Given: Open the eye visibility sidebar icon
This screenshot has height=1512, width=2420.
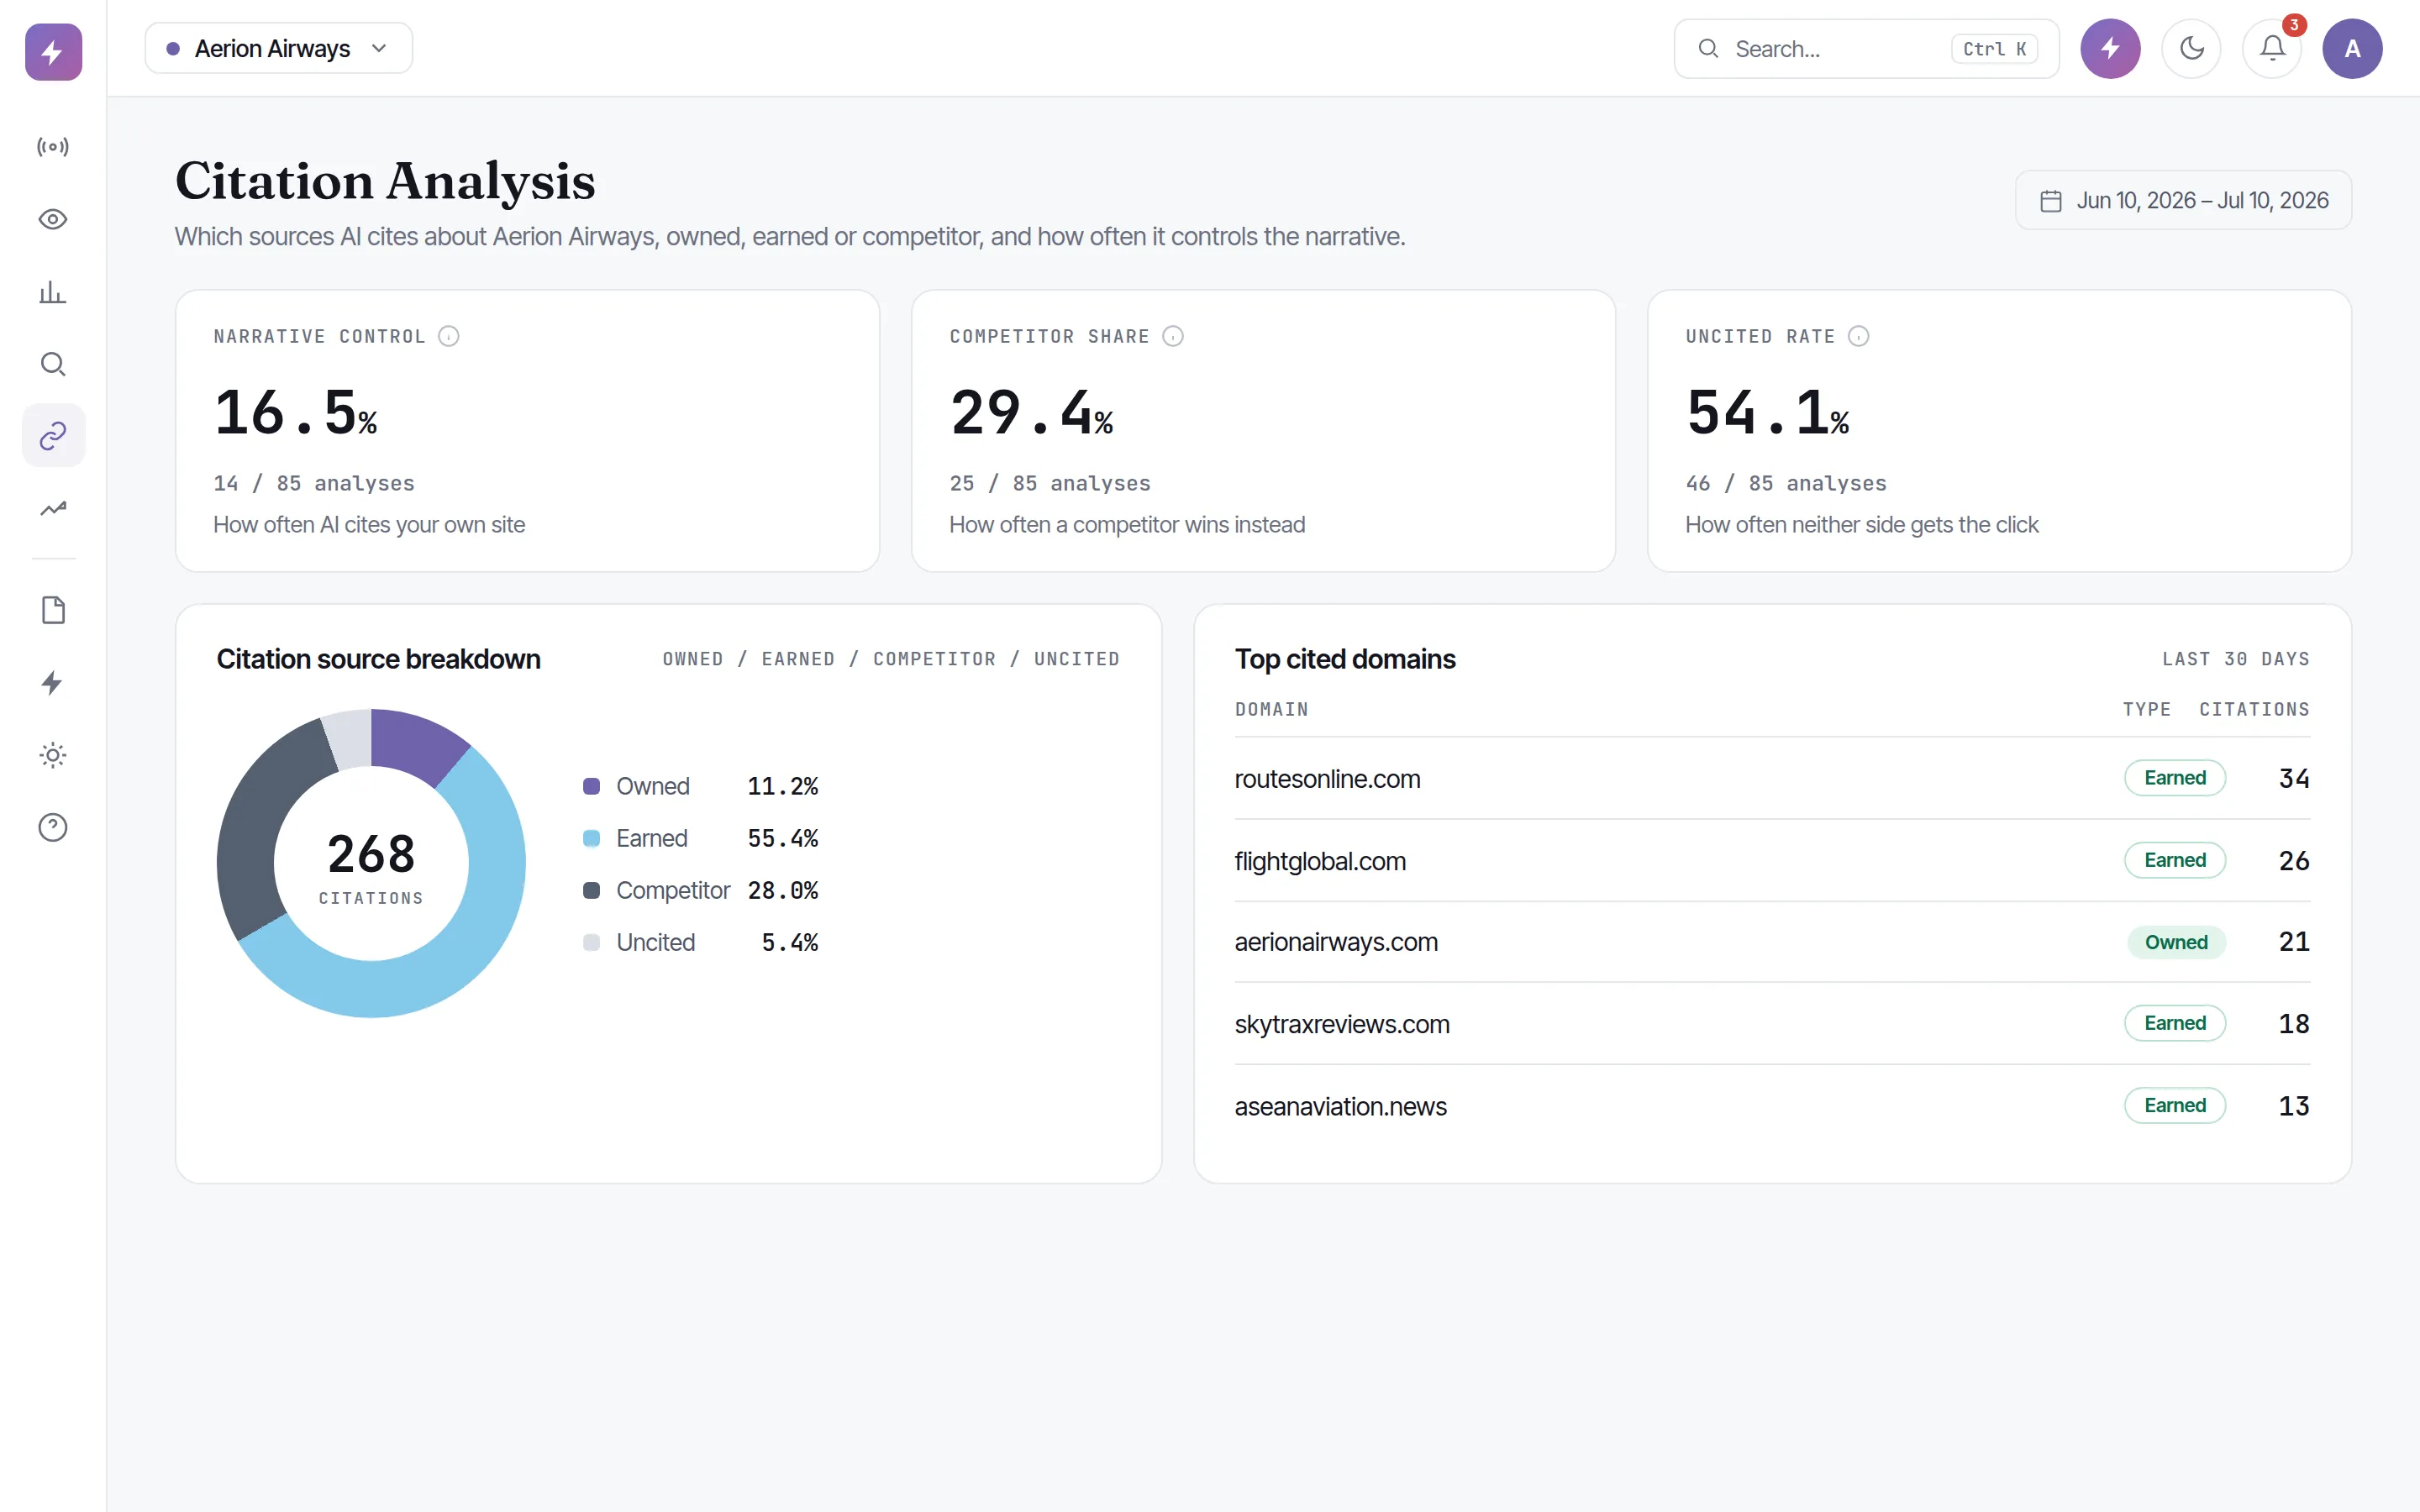Looking at the screenshot, I should point(53,219).
